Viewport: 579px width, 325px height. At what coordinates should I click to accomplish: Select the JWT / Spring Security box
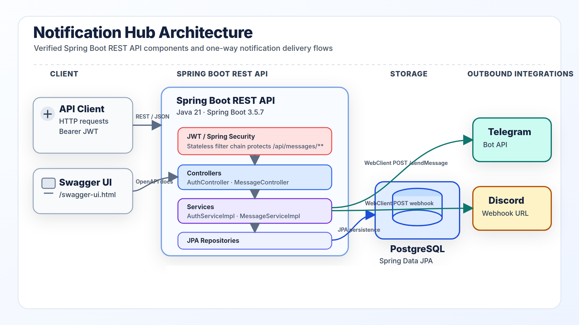[255, 141]
